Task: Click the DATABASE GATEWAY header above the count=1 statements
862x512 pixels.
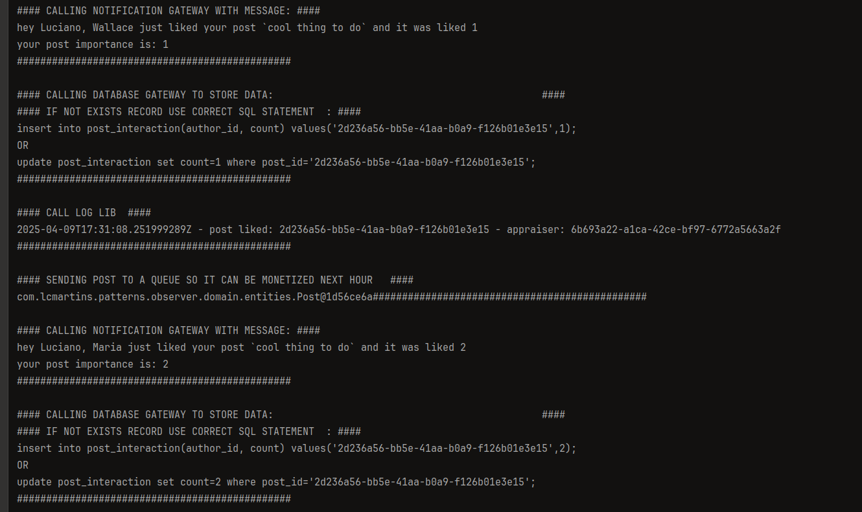Action: (x=291, y=95)
